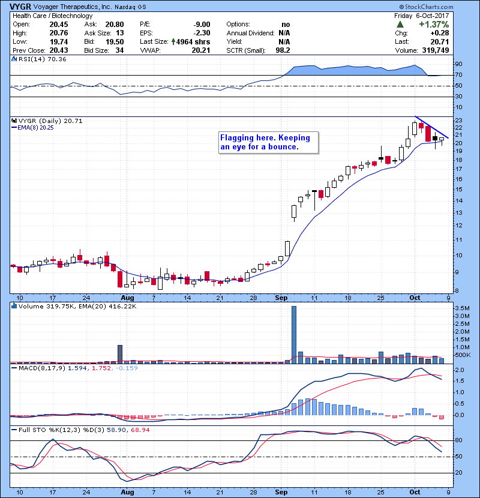Select the Chg value +0.28

pos(440,33)
